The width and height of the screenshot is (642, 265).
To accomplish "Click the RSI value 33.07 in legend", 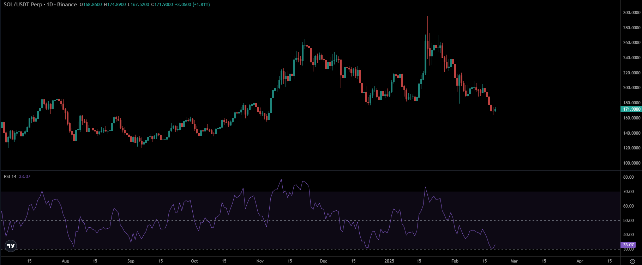I will point(25,176).
